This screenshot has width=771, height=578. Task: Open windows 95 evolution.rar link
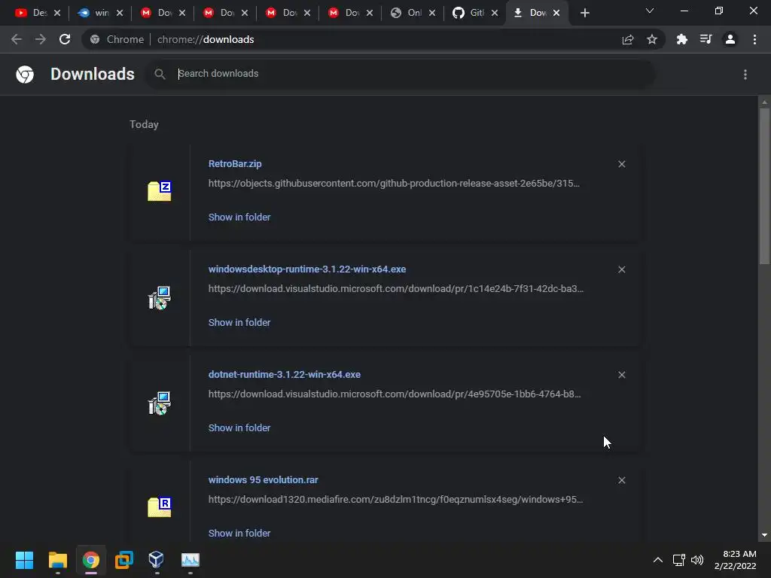coord(263,479)
